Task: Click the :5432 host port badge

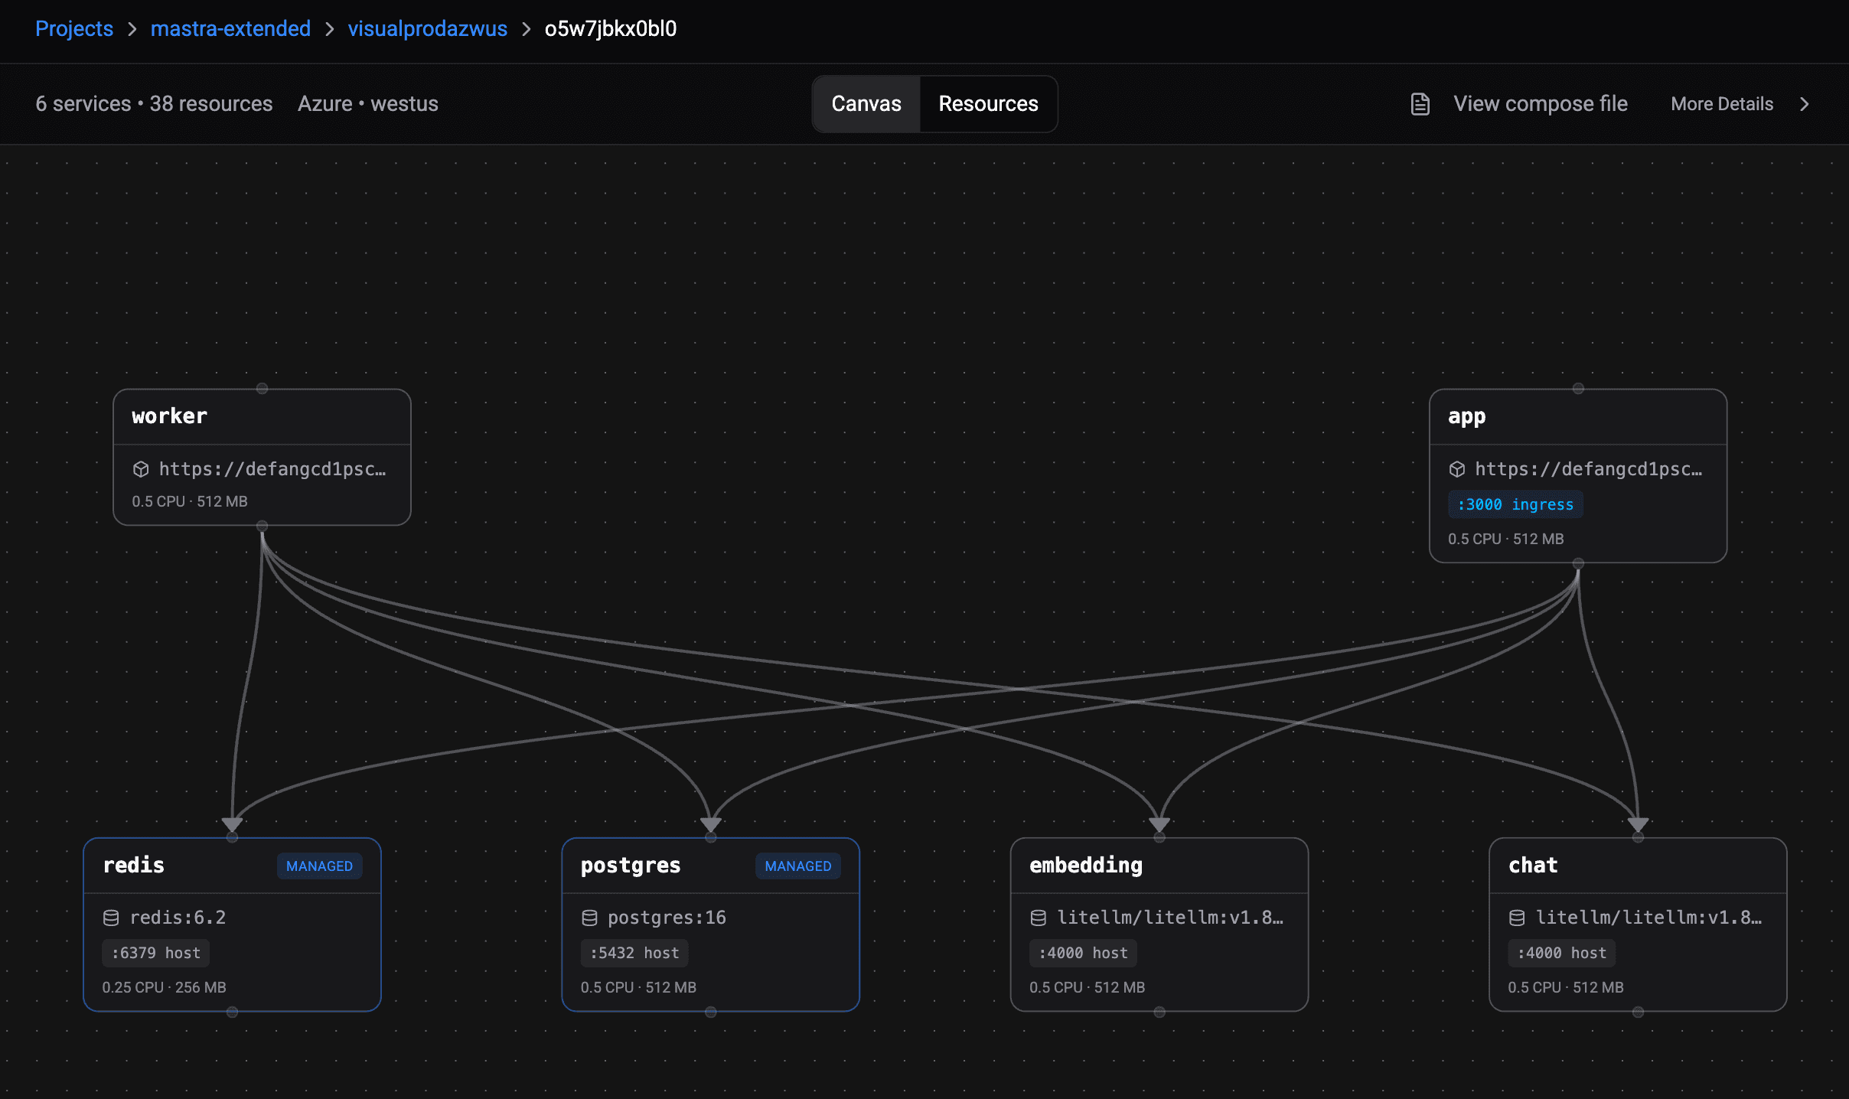Action: pyautogui.click(x=634, y=953)
